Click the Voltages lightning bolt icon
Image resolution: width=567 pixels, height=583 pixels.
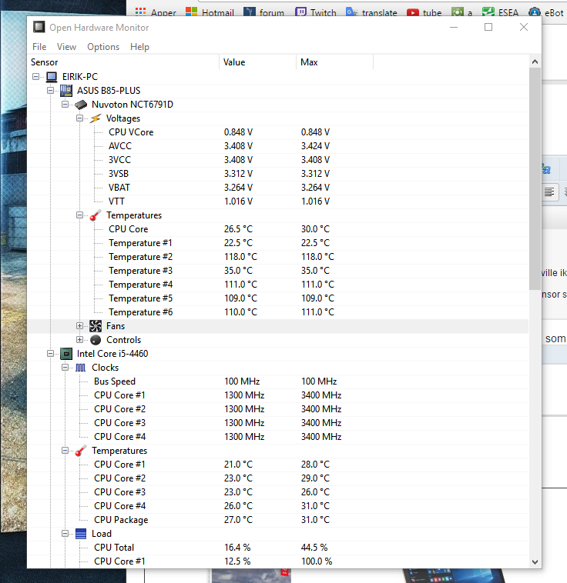pyautogui.click(x=96, y=118)
